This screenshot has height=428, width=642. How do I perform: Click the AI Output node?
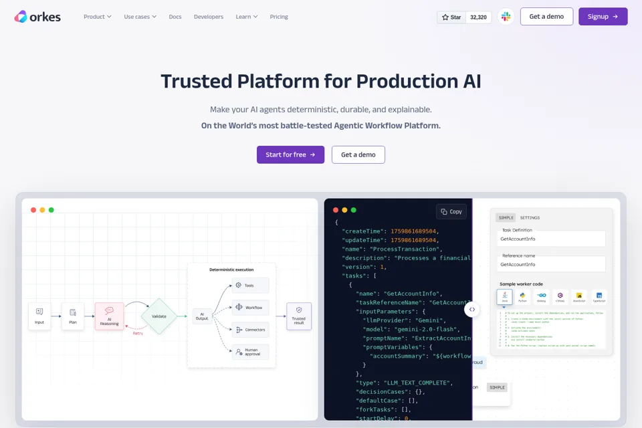point(202,316)
